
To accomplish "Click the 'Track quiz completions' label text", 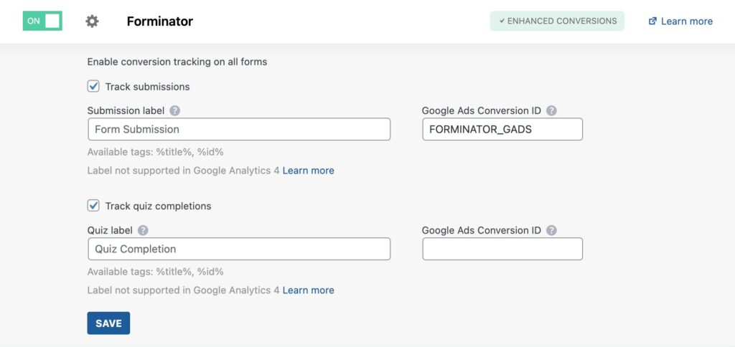I will [158, 206].
